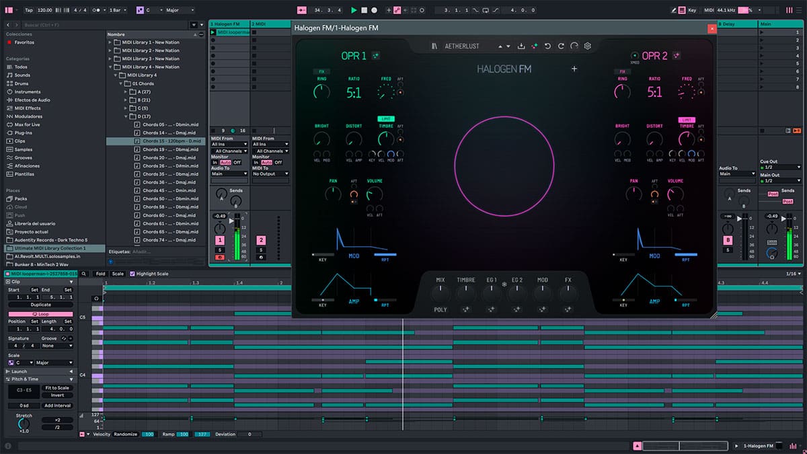This screenshot has height=454, width=807.
Task: Expand the MIDI Library 3 - New Nation folder
Action: click(110, 59)
